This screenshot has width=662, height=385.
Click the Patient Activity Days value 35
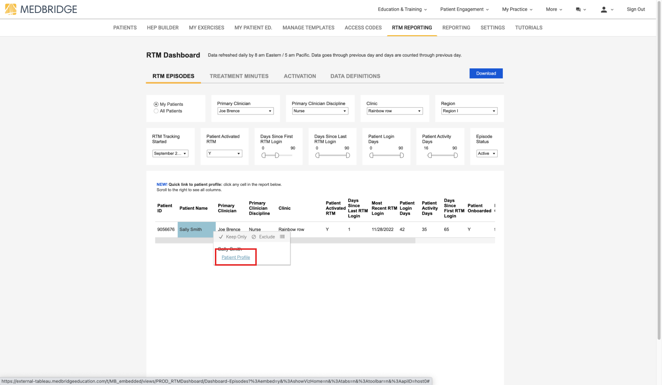(x=425, y=230)
